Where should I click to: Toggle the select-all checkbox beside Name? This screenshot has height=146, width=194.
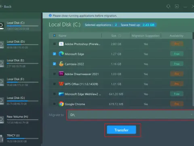[55, 36]
